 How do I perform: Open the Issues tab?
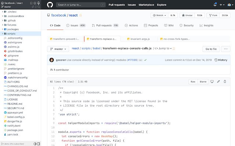click(x=76, y=26)
